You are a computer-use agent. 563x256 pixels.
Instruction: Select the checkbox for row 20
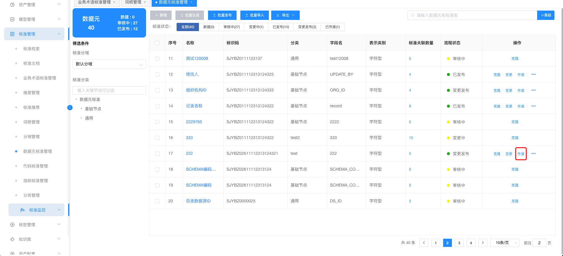pyautogui.click(x=157, y=201)
